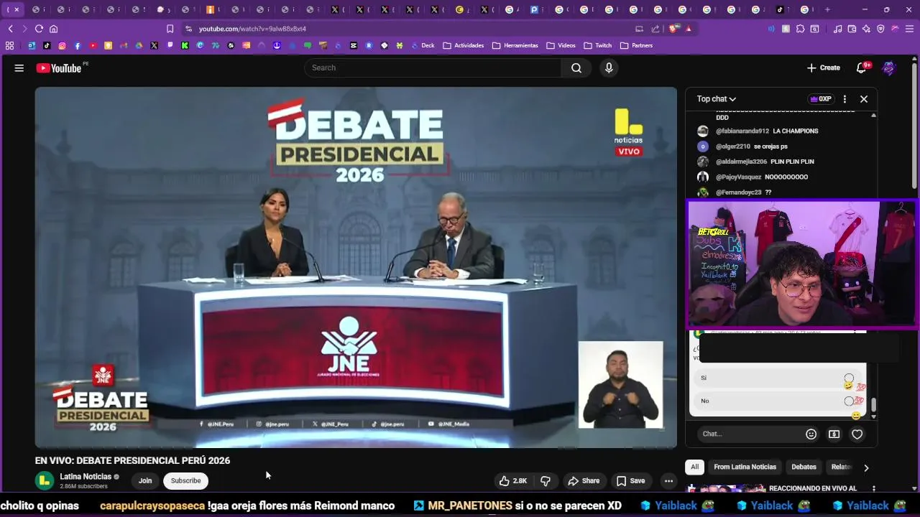Click the Join membership button
Viewport: 920px width, 517px height.
pyautogui.click(x=145, y=481)
